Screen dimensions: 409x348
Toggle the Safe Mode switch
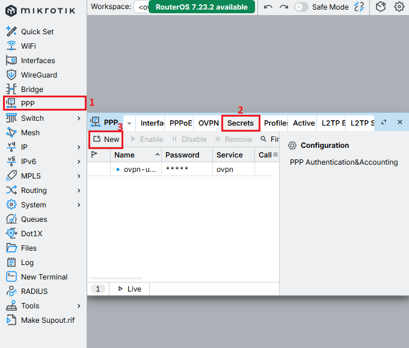[301, 7]
